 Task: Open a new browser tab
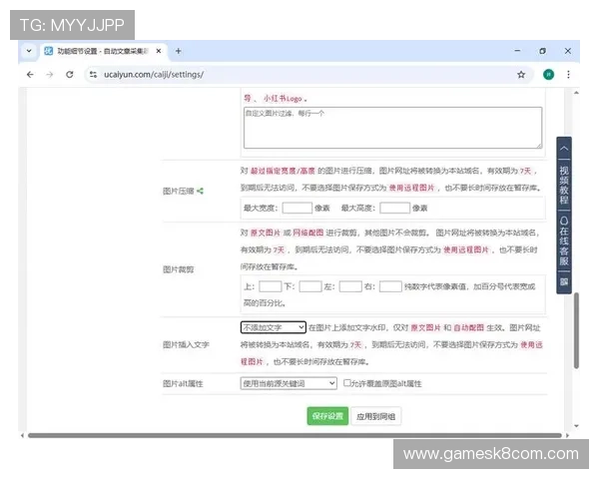pos(178,51)
